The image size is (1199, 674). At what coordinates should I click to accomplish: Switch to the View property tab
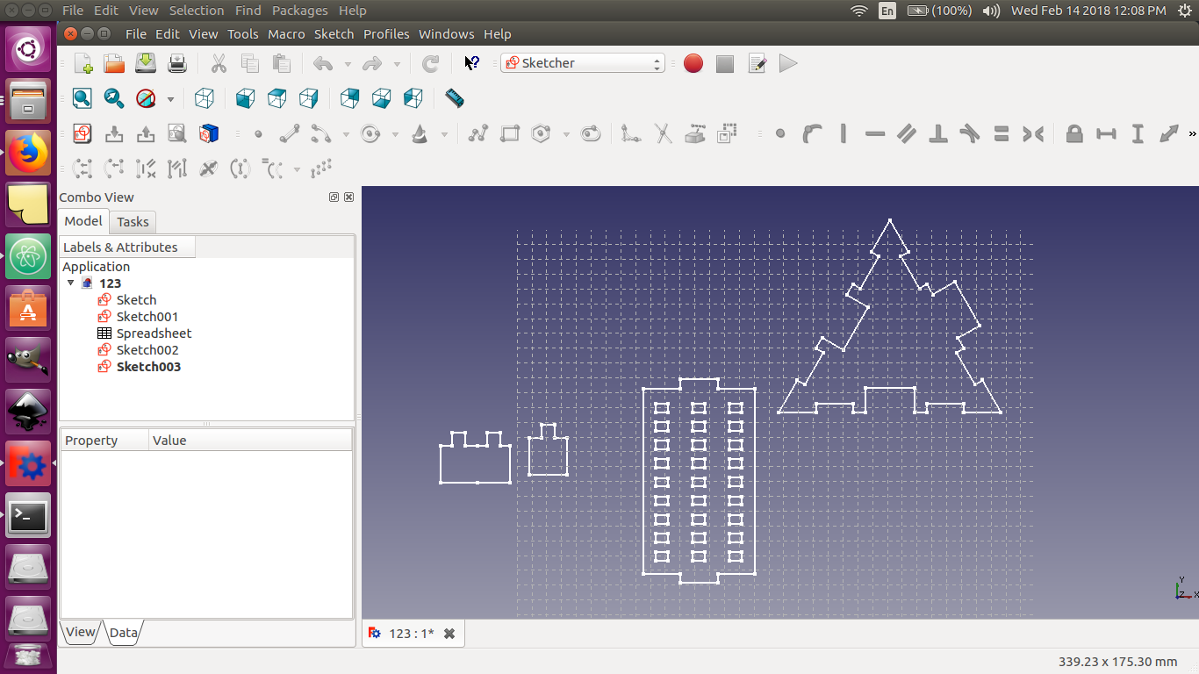tap(81, 632)
